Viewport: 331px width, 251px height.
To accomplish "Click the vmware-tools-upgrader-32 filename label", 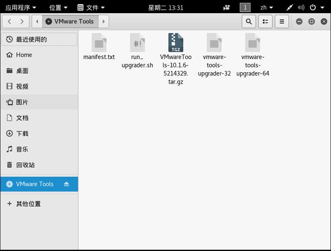I will point(214,65).
